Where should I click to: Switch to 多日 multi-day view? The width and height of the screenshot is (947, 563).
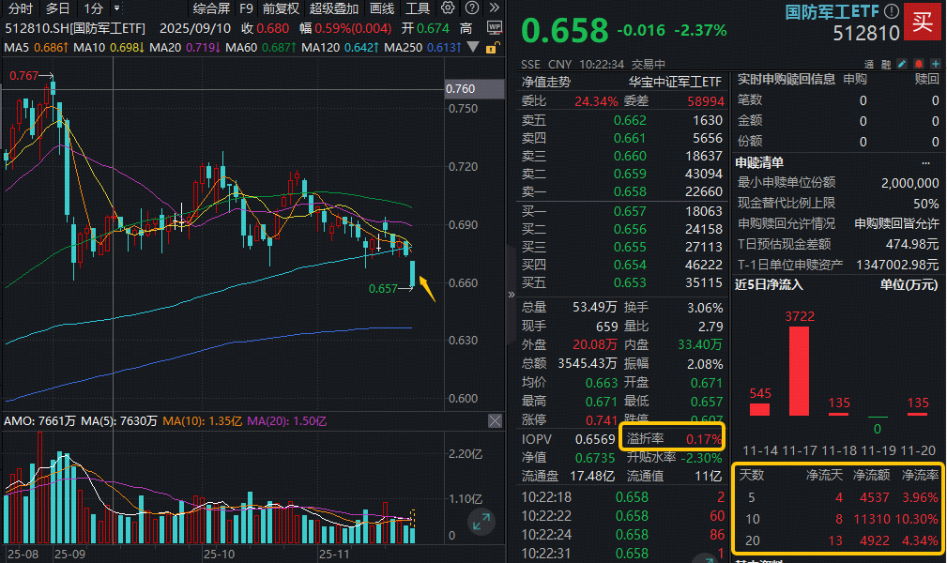pos(58,8)
